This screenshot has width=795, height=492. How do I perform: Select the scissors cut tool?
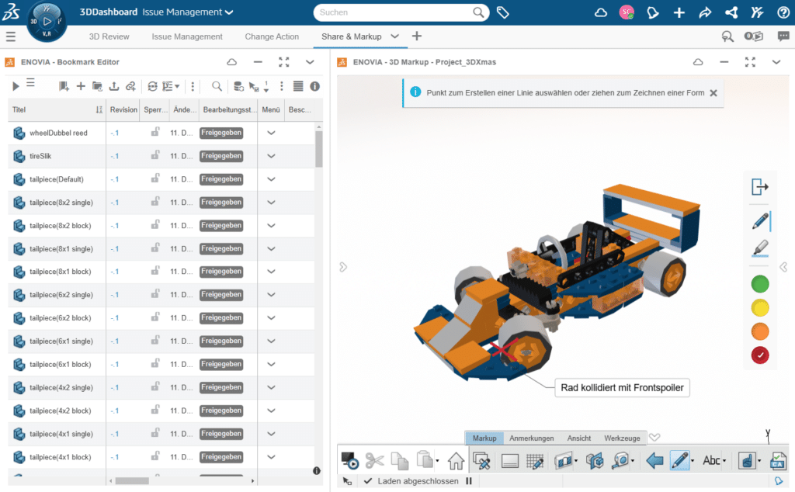point(374,460)
